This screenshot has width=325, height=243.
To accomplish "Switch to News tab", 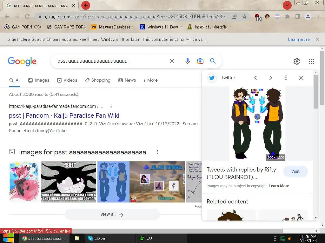I will click(127, 80).
